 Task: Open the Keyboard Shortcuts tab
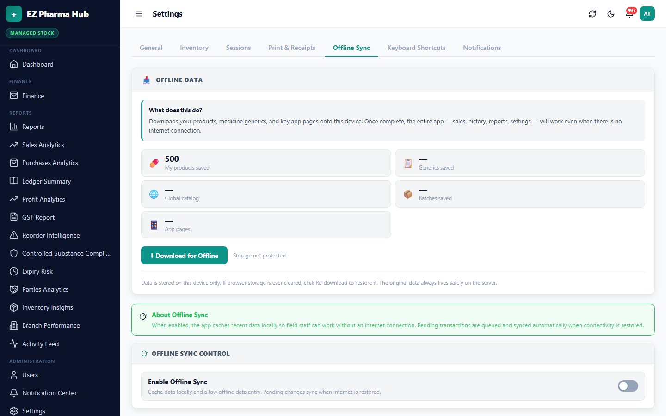click(417, 48)
